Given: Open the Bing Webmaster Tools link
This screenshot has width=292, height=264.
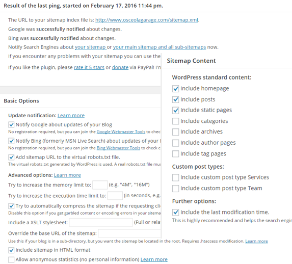Looking at the screenshot, I should 118,148.
